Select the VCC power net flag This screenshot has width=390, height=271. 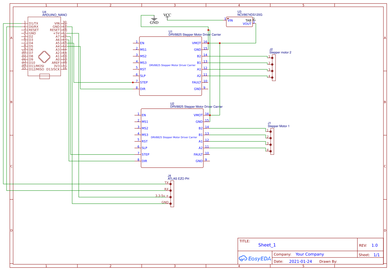click(x=168, y=15)
